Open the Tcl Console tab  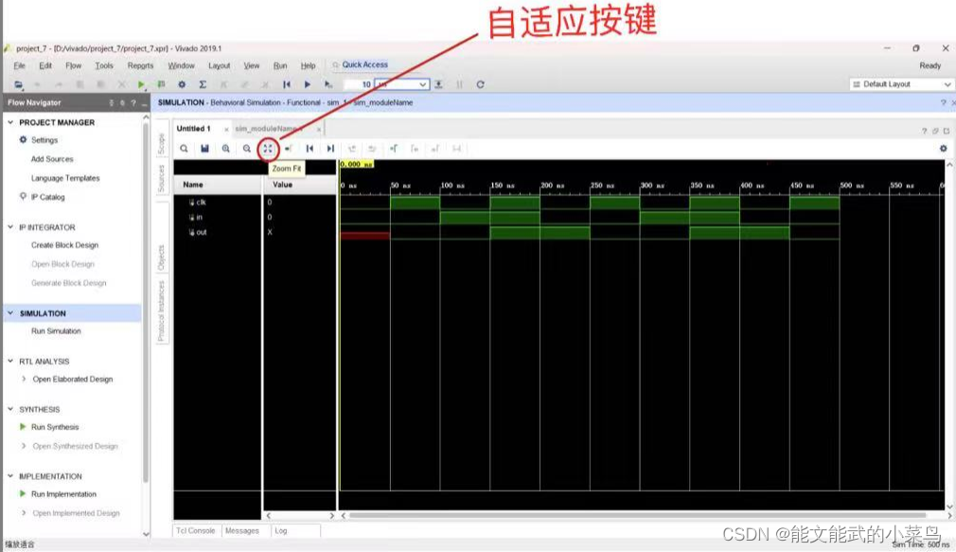[196, 530]
